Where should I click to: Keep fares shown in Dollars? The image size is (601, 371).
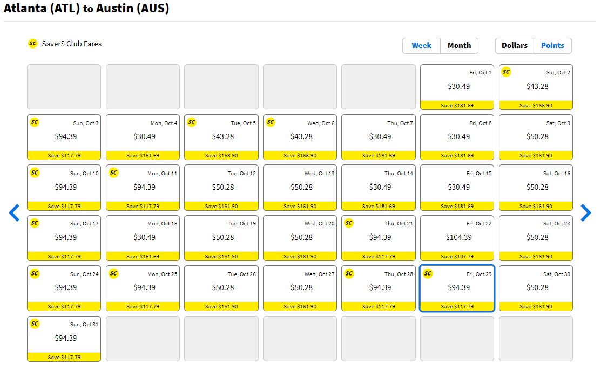point(514,46)
